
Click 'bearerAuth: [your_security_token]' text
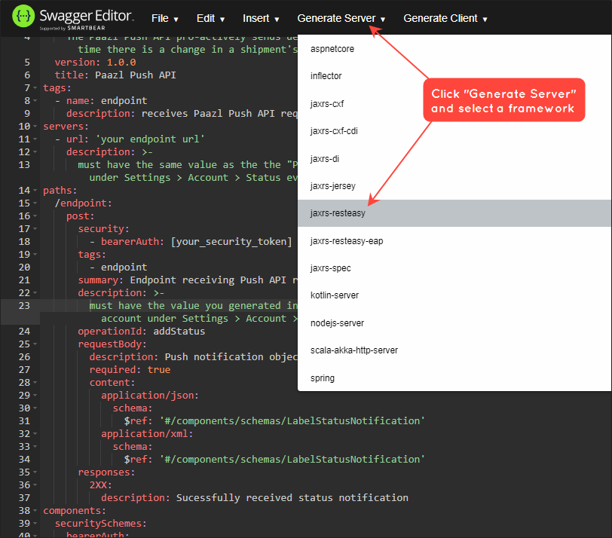pyautogui.click(x=196, y=242)
